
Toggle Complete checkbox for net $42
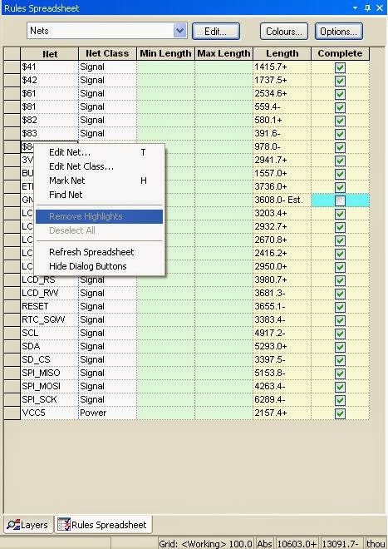coord(340,81)
